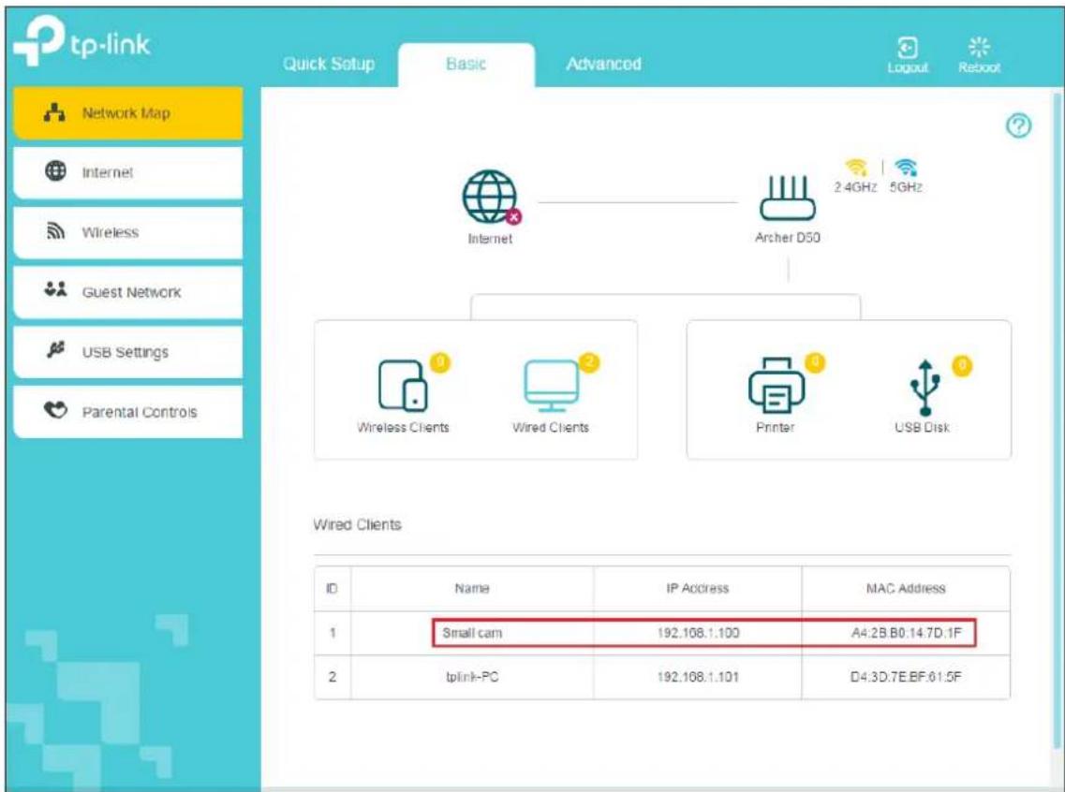Click the 2.4GHz label
The height and width of the screenshot is (792, 1065).
[855, 187]
